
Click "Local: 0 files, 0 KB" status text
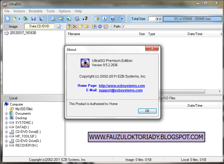click(x=194, y=160)
